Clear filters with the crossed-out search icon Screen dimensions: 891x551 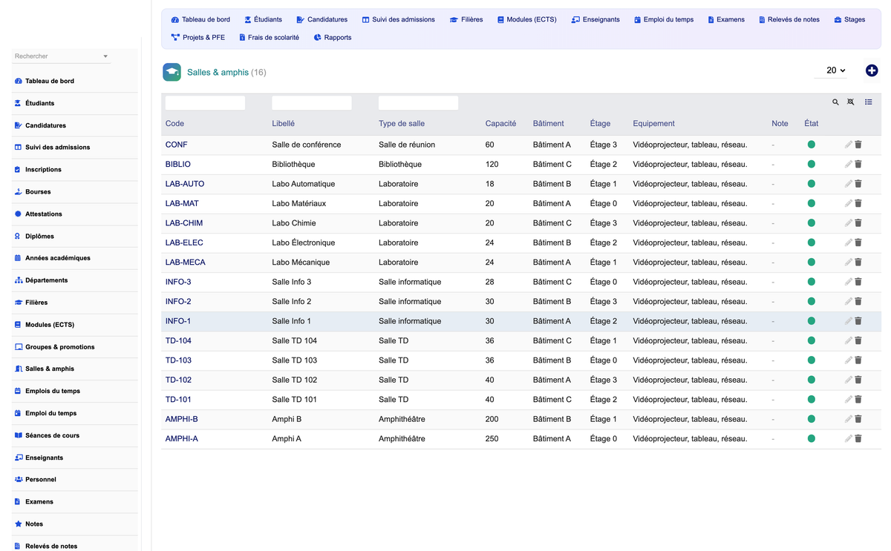pos(851,102)
